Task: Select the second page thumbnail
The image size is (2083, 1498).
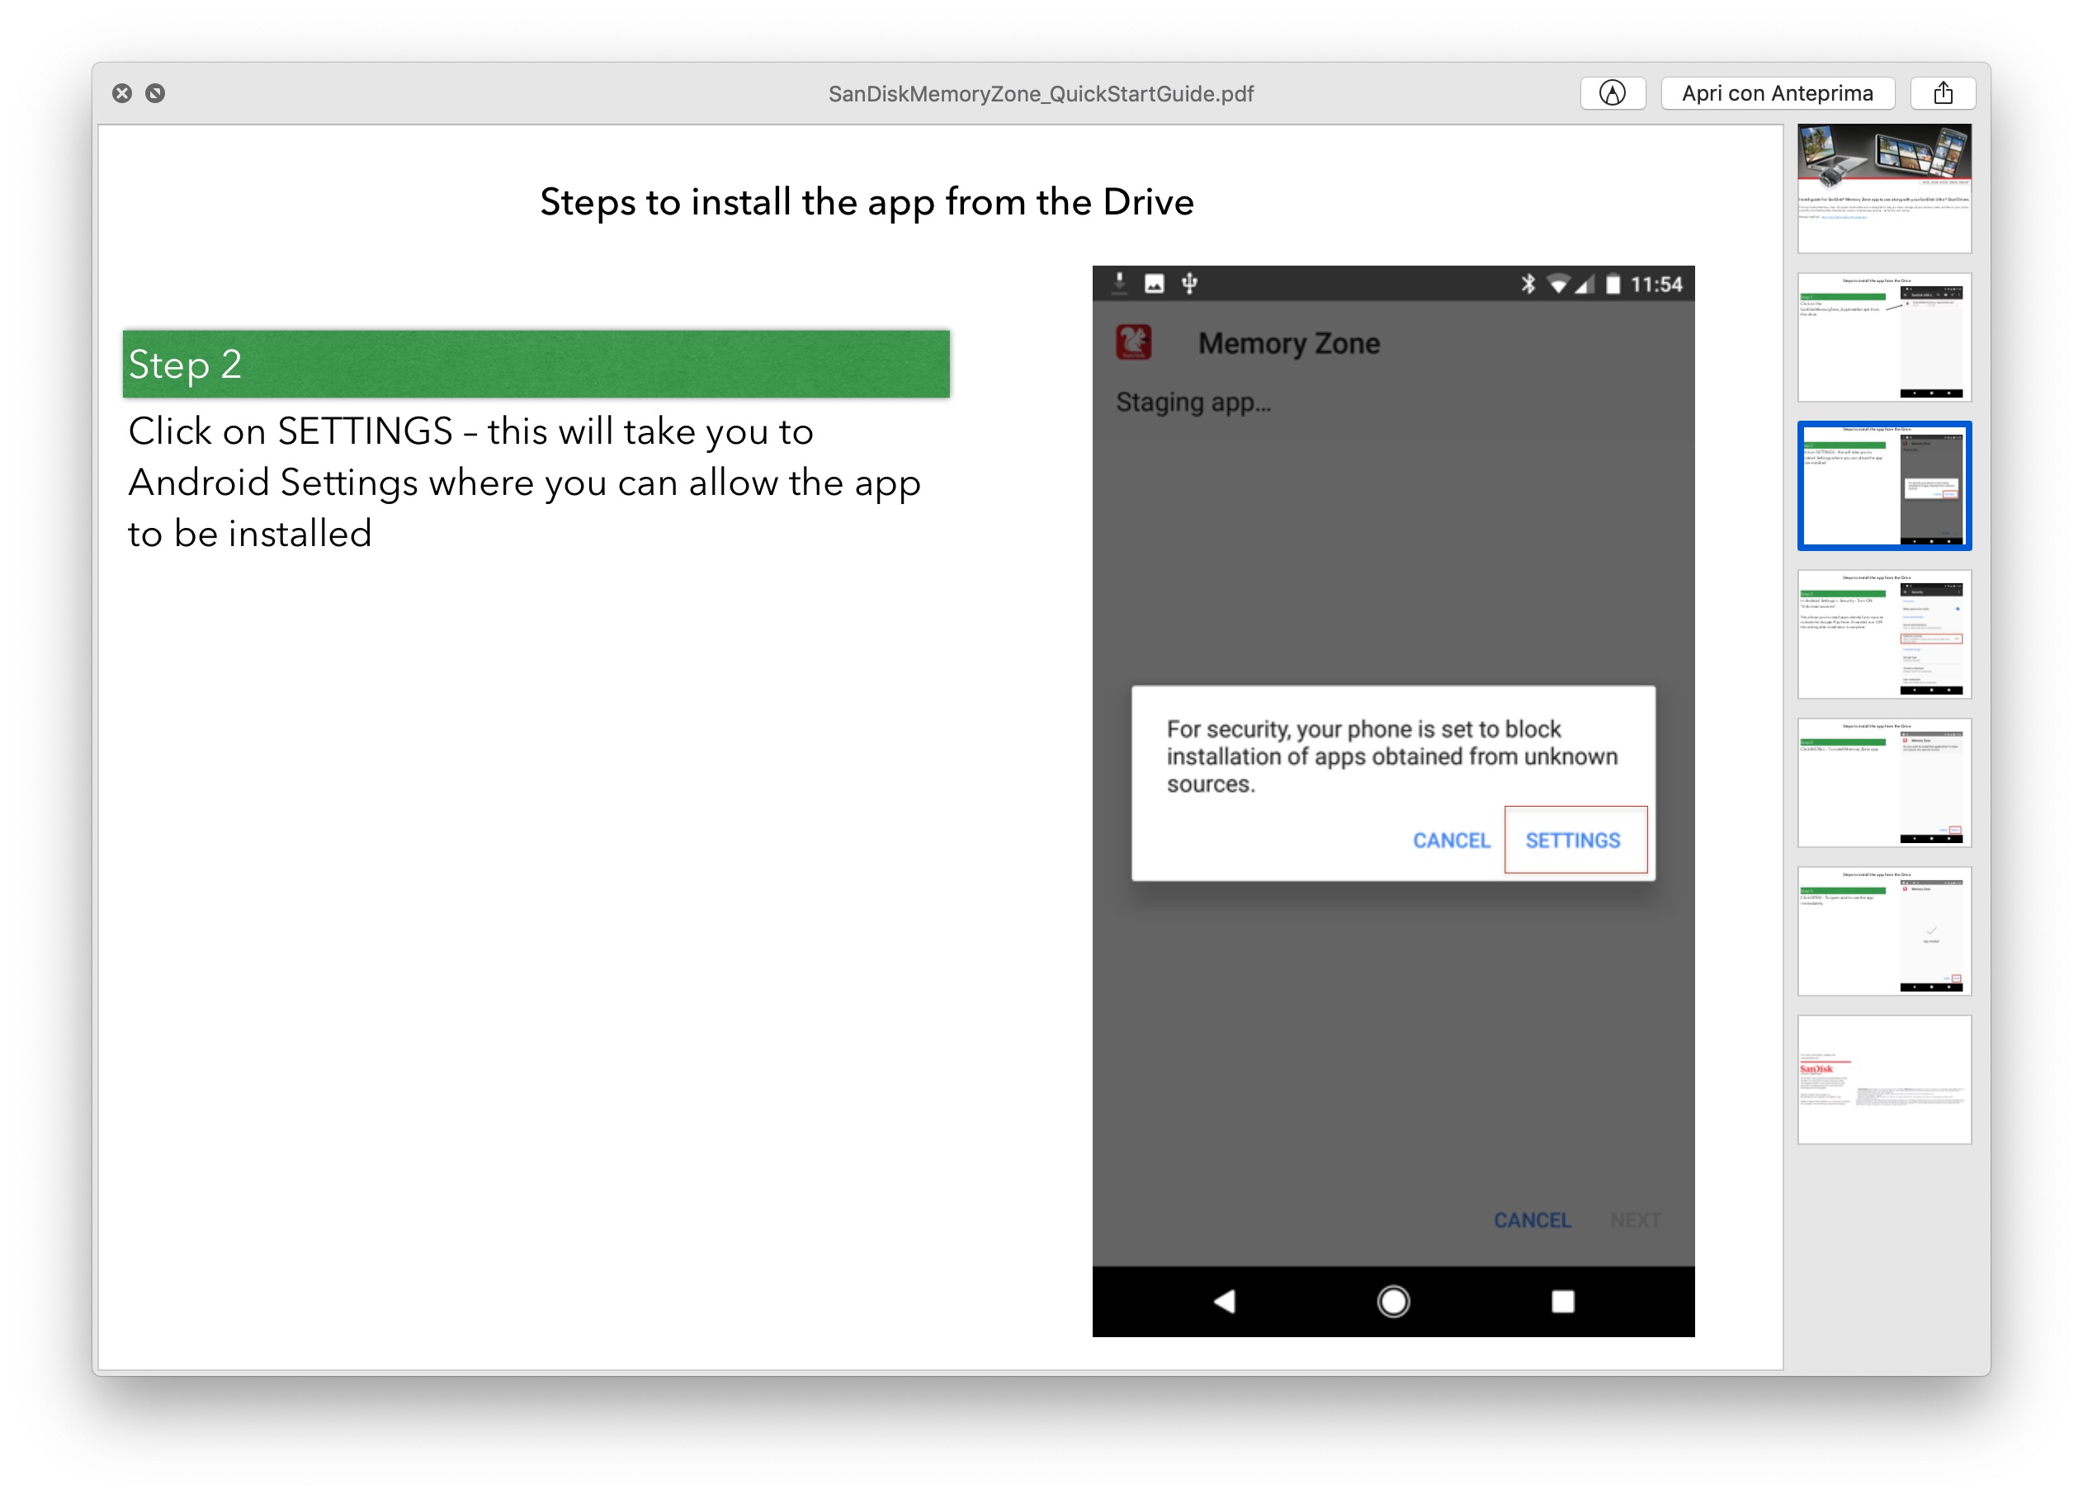Action: pos(1884,337)
